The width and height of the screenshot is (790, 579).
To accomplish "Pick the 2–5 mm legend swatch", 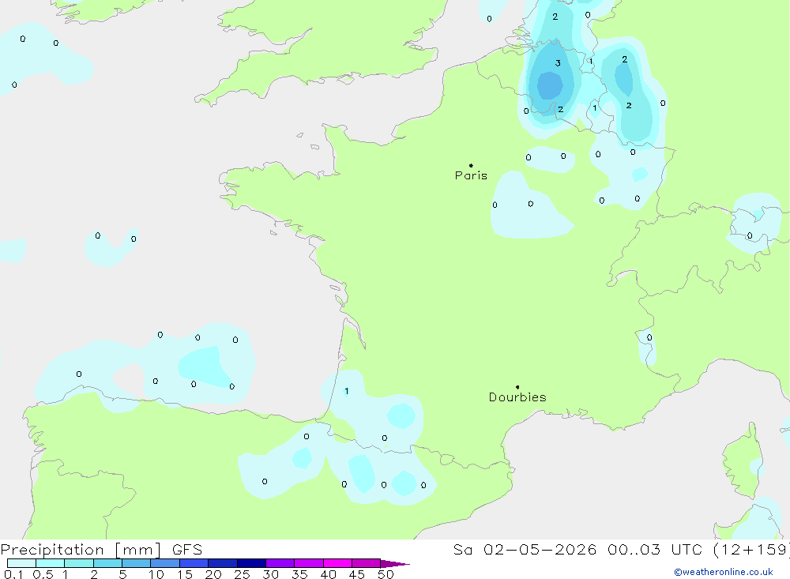I will click(107, 563).
